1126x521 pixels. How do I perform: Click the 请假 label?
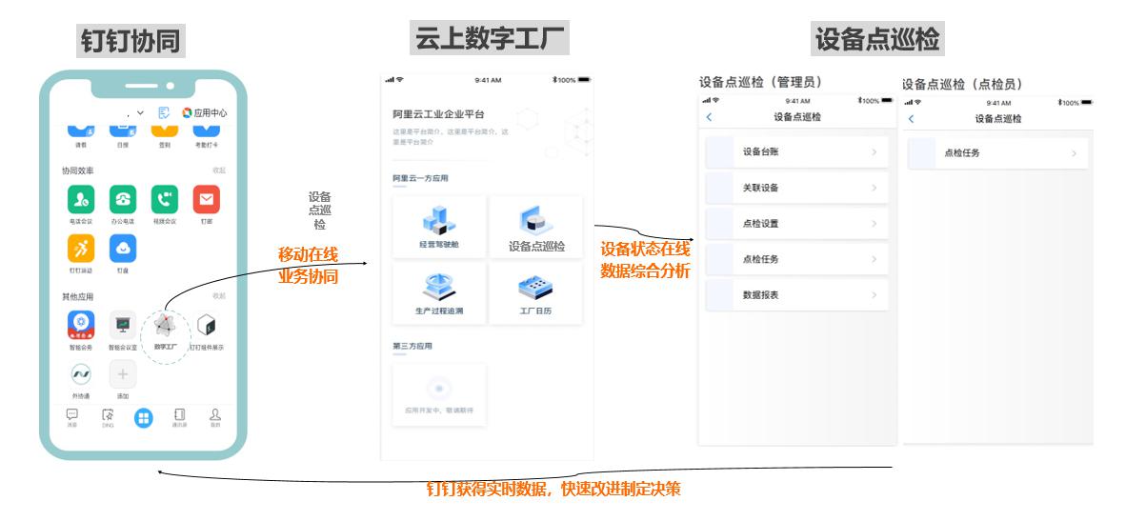[x=80, y=145]
